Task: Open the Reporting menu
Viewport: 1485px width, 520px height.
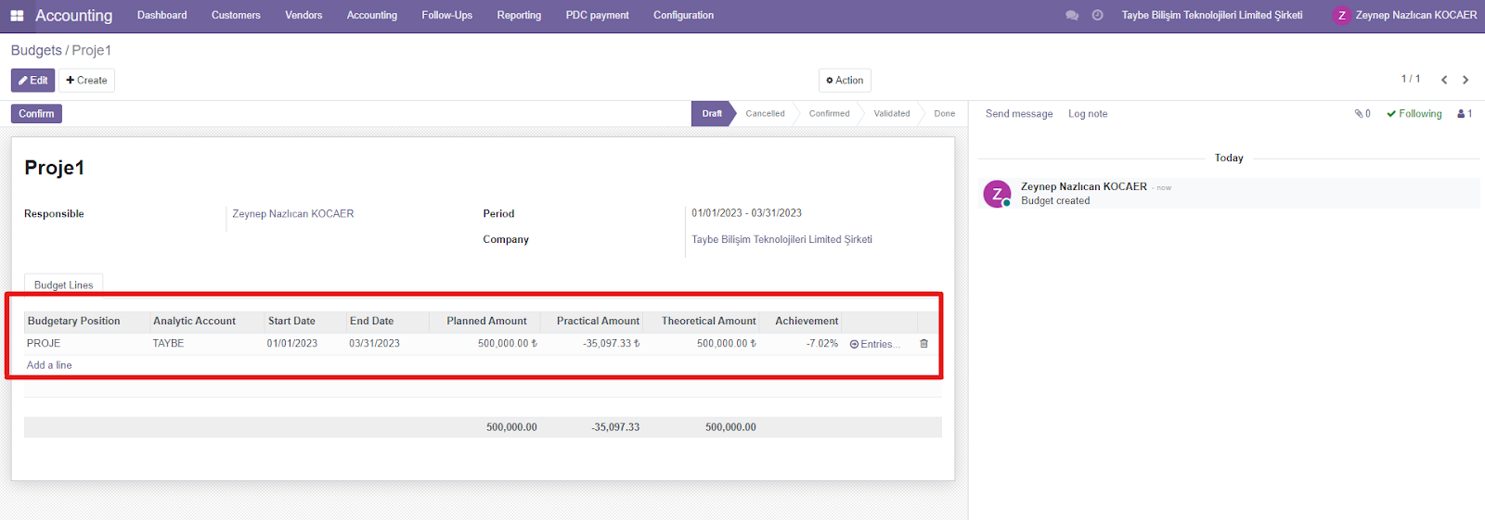Action: 519,16
